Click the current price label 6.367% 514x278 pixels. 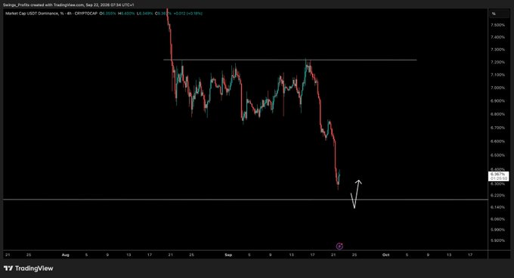coord(499,175)
